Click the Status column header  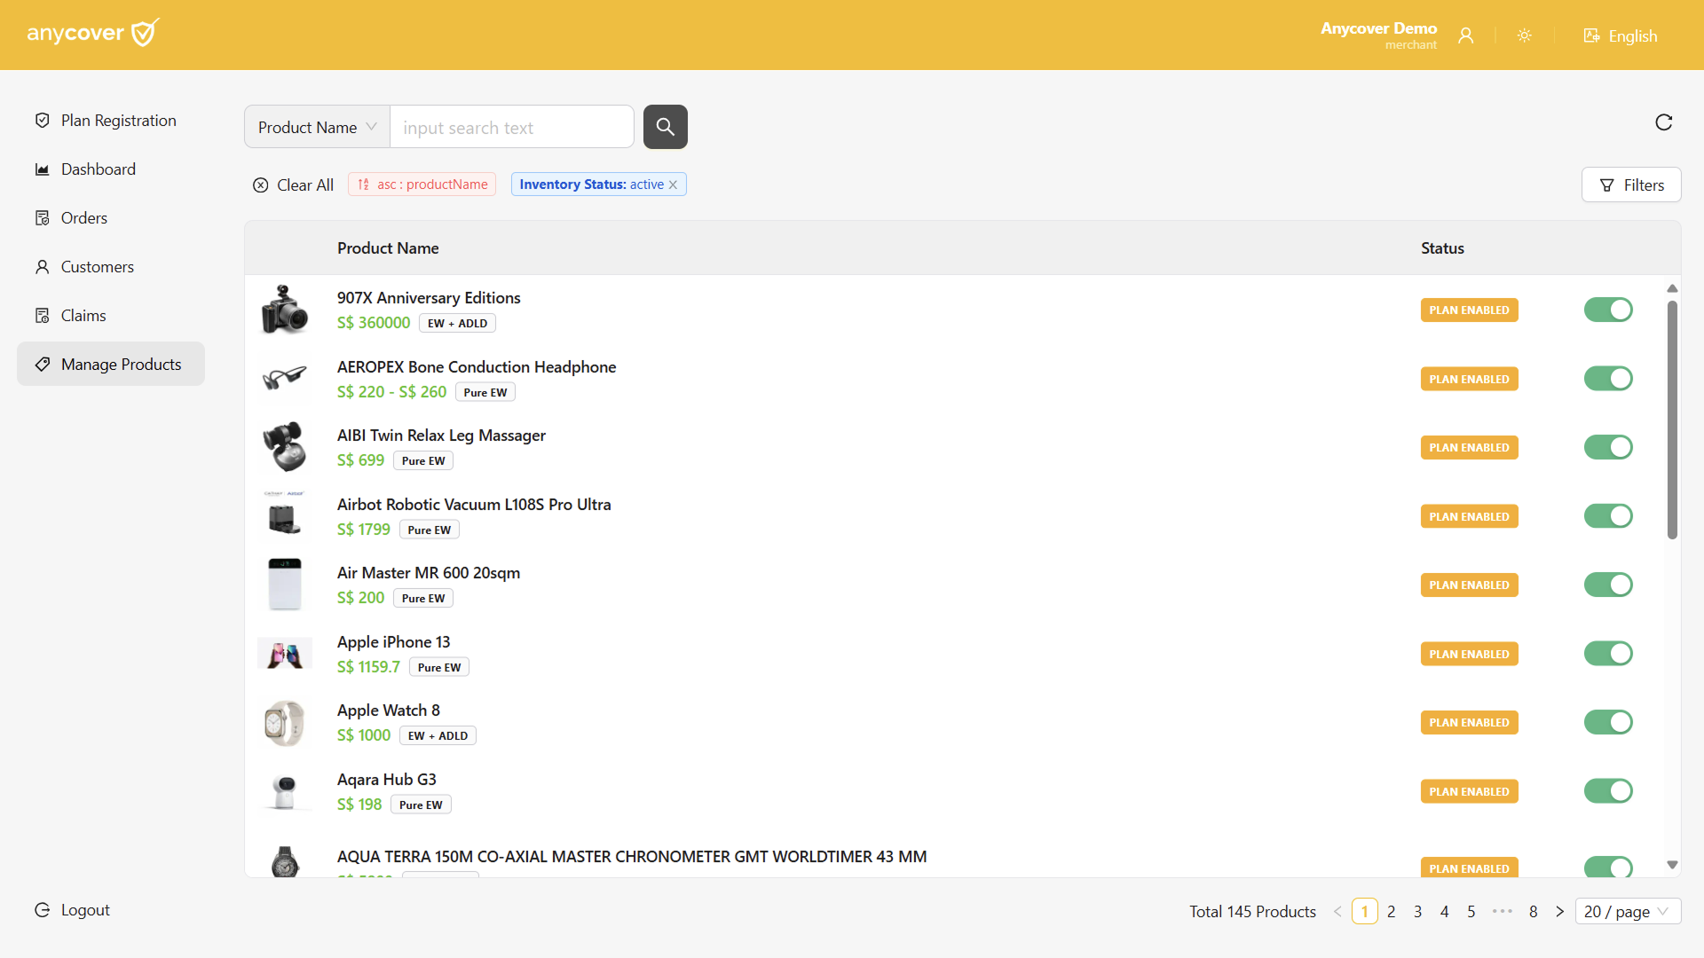click(x=1442, y=248)
